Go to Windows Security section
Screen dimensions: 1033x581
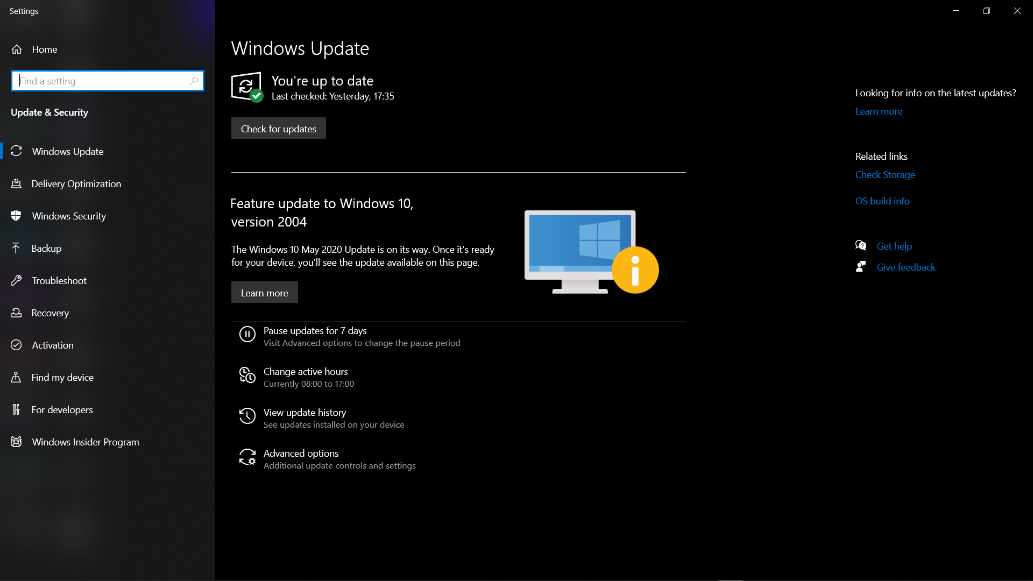point(108,216)
